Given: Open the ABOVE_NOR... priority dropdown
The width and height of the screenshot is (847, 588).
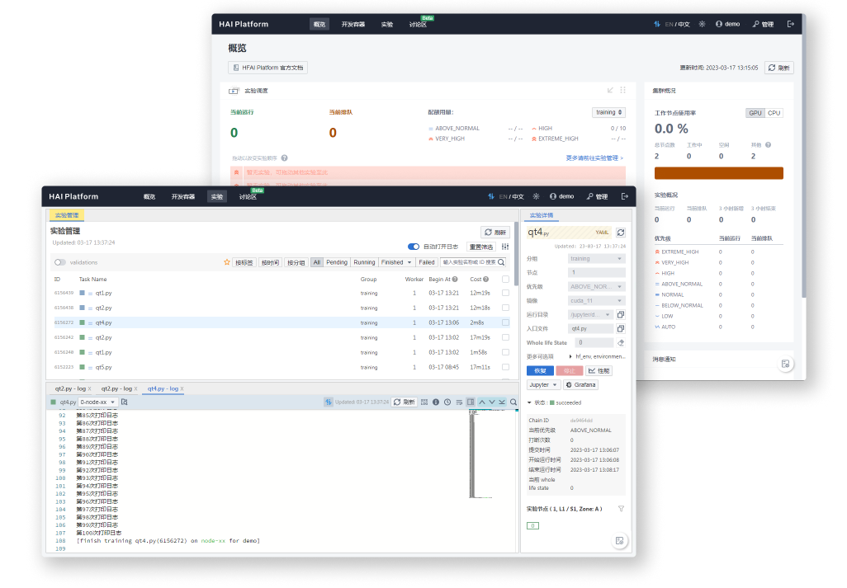Looking at the screenshot, I should click(596, 286).
